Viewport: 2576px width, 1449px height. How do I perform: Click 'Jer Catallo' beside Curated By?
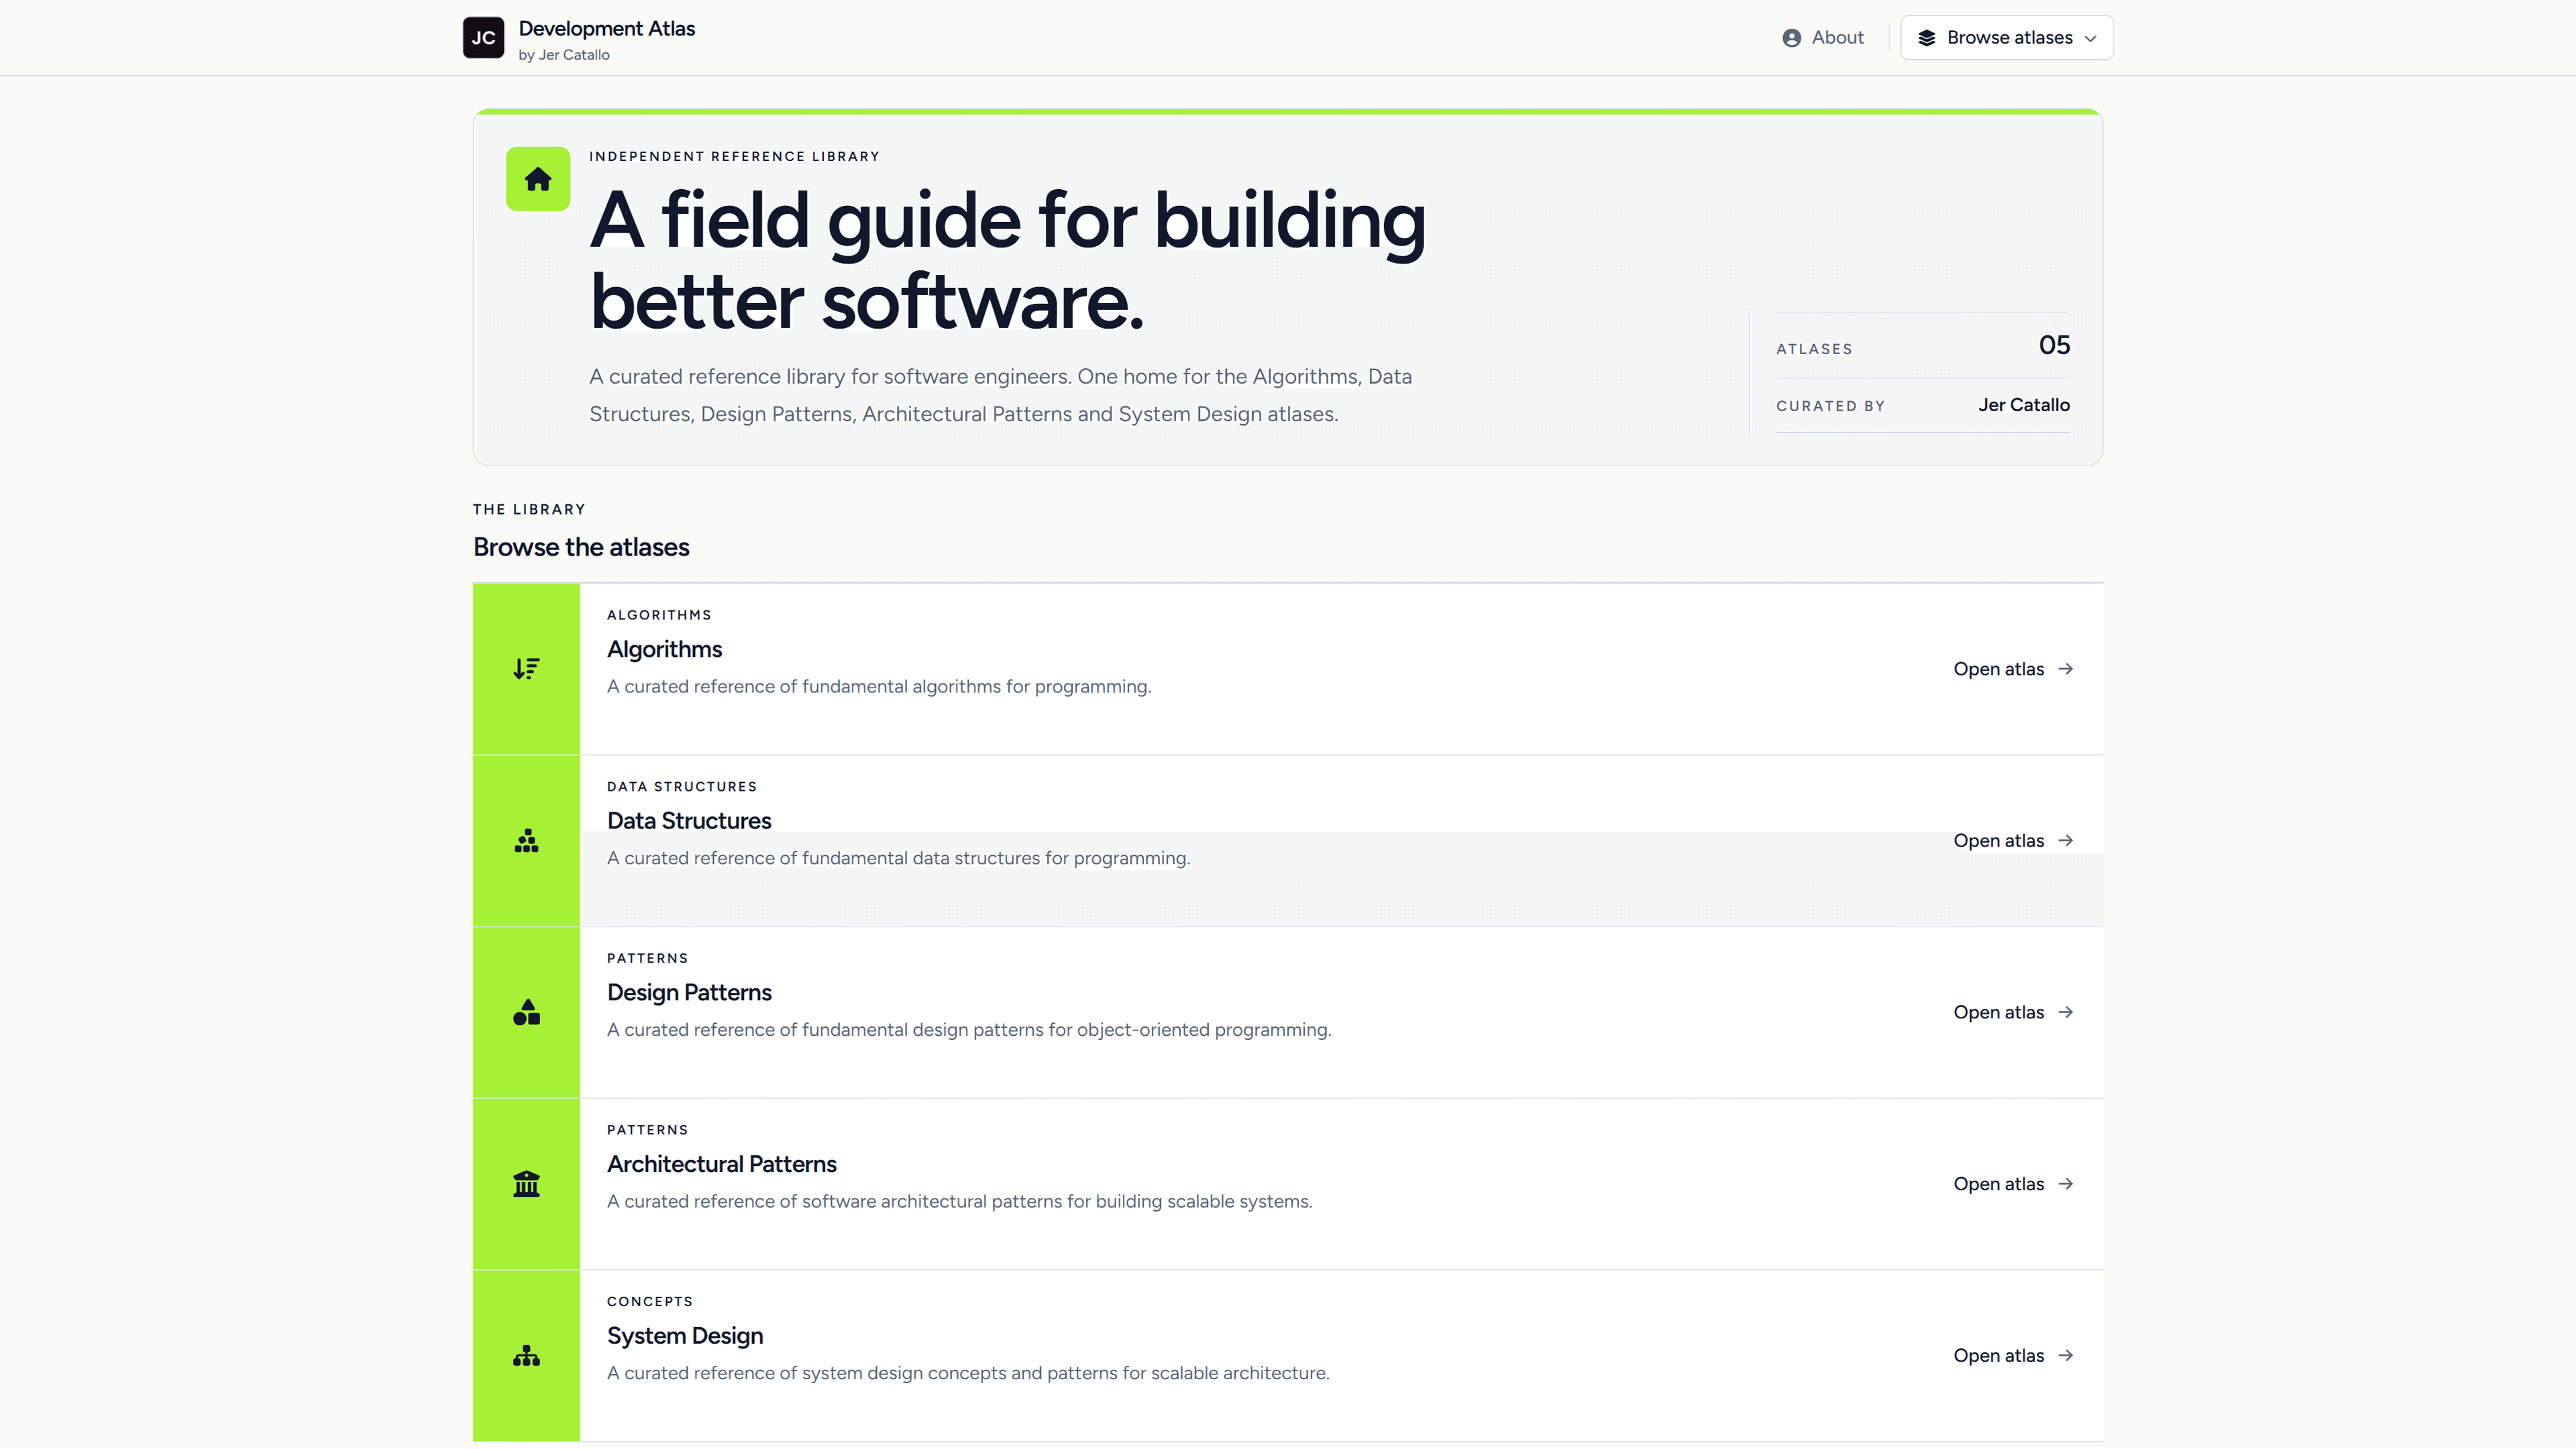[2024, 405]
